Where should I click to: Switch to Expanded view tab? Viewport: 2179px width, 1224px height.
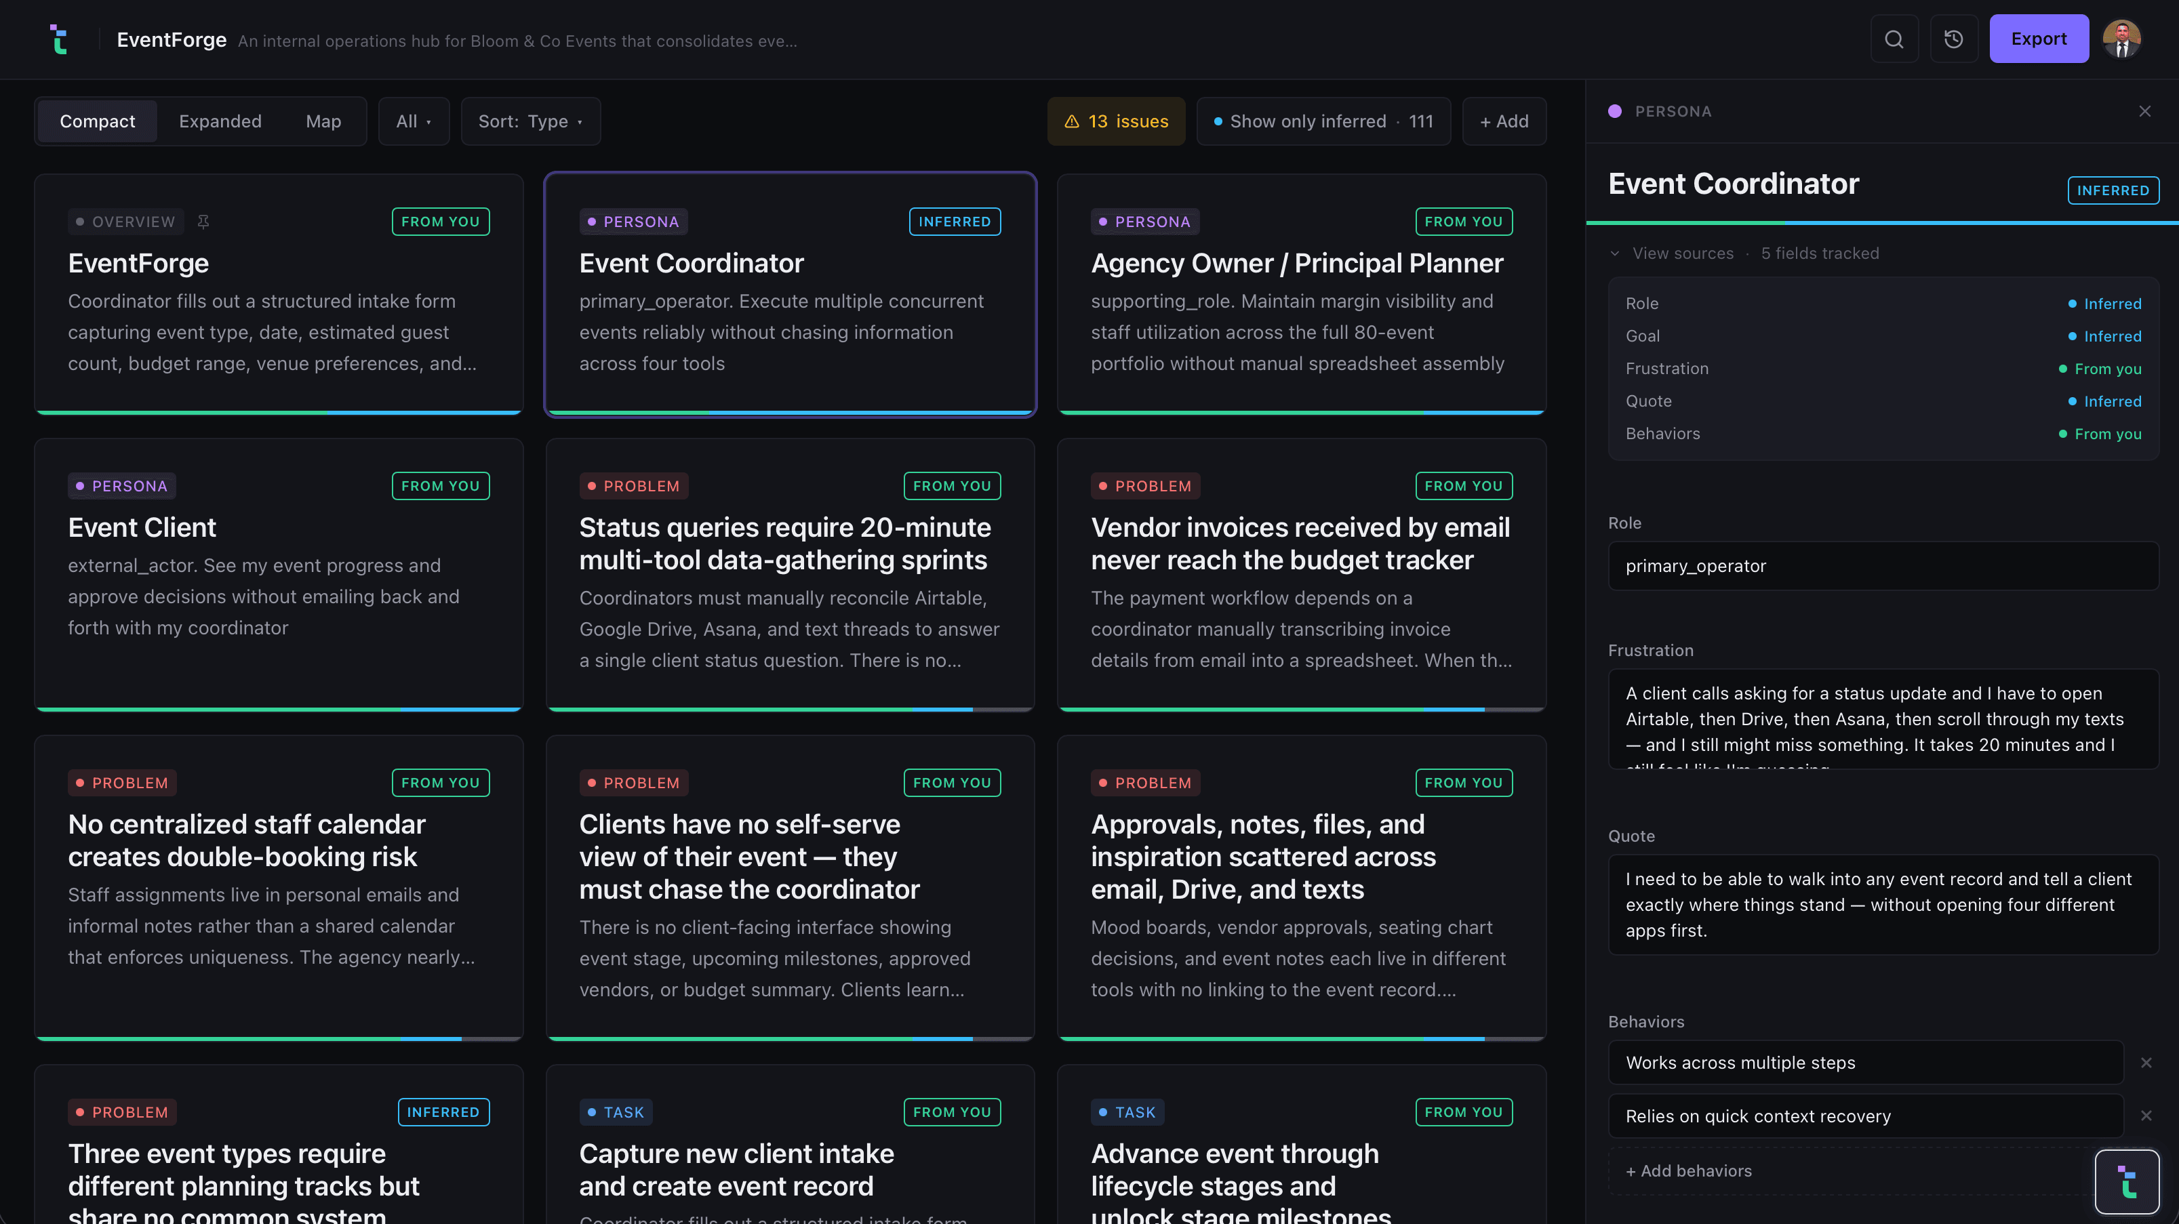[220, 121]
